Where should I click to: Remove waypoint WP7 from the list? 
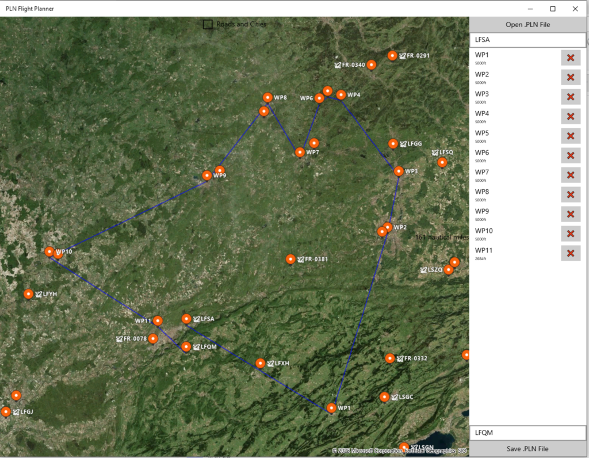click(x=571, y=175)
